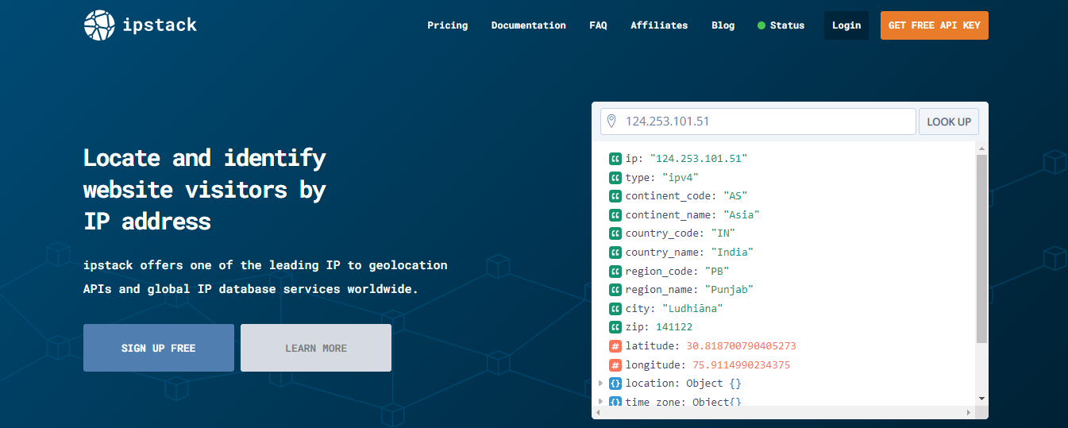This screenshot has width=1068, height=428.
Task: Click the scroll right arrow in results panel
Action: tap(968, 413)
